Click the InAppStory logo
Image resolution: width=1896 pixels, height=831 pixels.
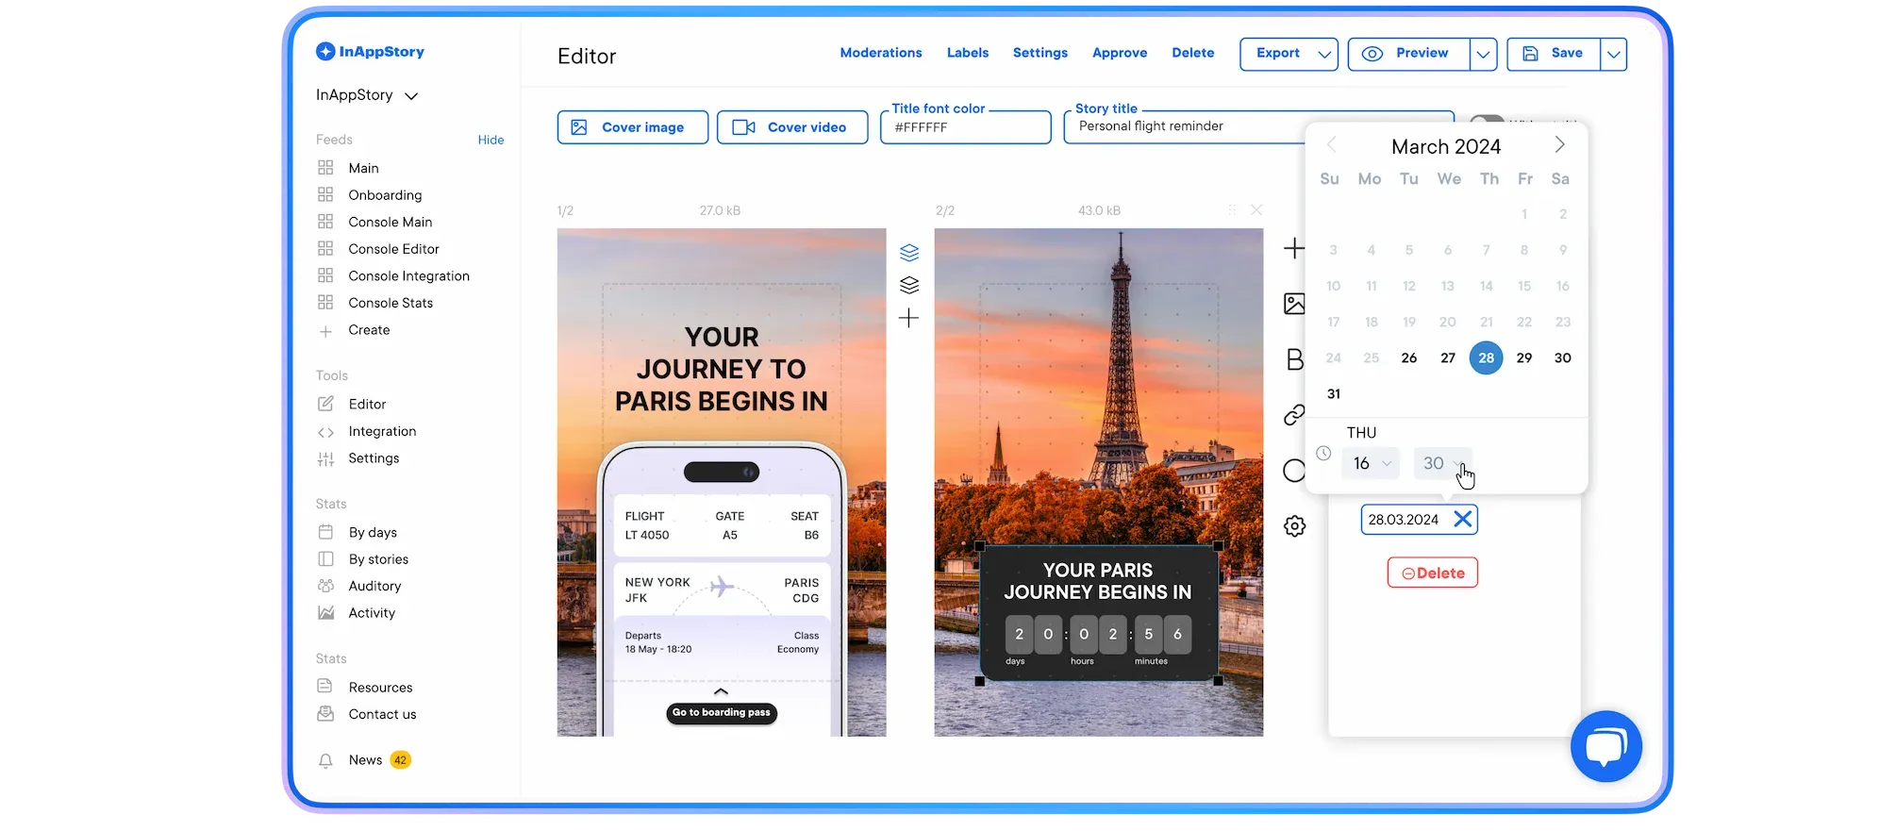pos(370,52)
